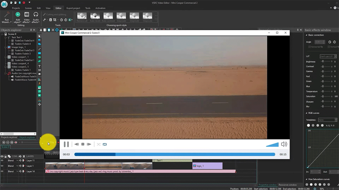Collapse the Basic correction section
The height and width of the screenshot is (190, 339).
click(306, 35)
